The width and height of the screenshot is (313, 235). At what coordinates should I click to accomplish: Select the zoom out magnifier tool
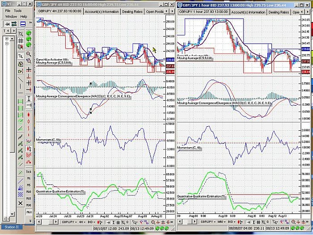(29, 61)
